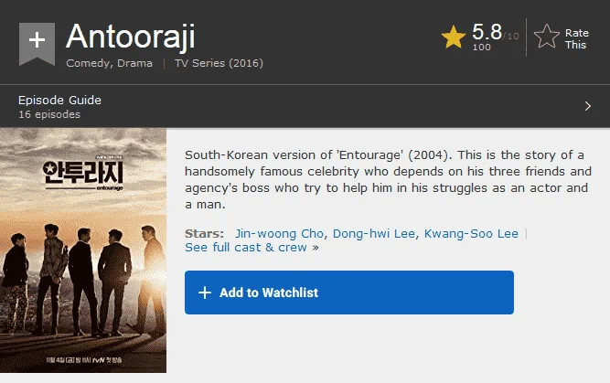Click the TV Series (2016) link
The image size is (610, 383).
pos(219,63)
